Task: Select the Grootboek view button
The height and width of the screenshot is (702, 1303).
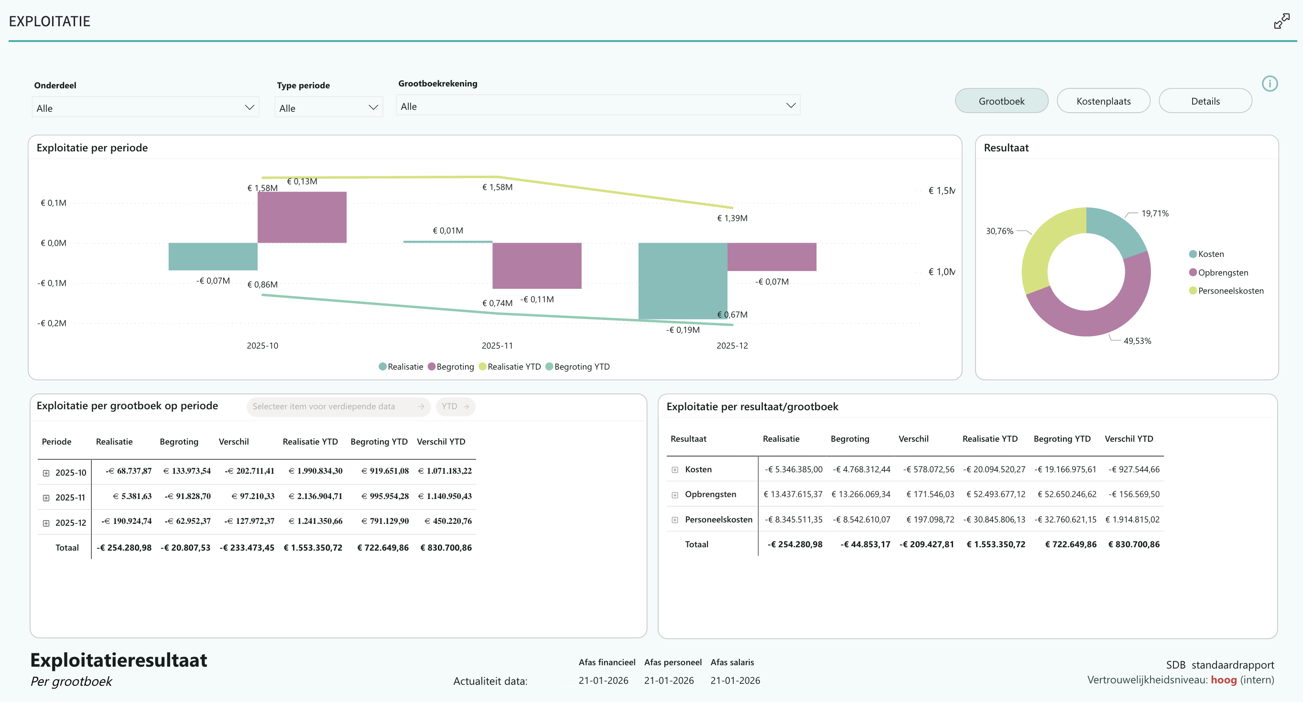Action: [1001, 101]
